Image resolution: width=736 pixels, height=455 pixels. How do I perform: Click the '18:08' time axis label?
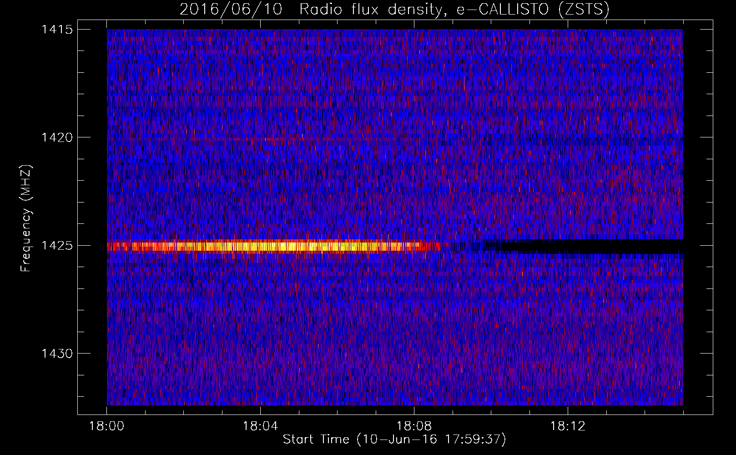[414, 426]
